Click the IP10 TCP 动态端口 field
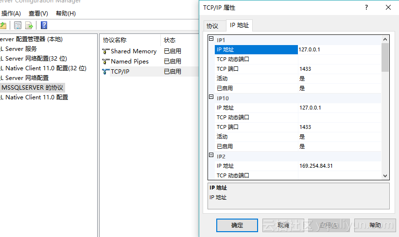Image resolution: width=399 pixels, height=237 pixels. [x=339, y=117]
